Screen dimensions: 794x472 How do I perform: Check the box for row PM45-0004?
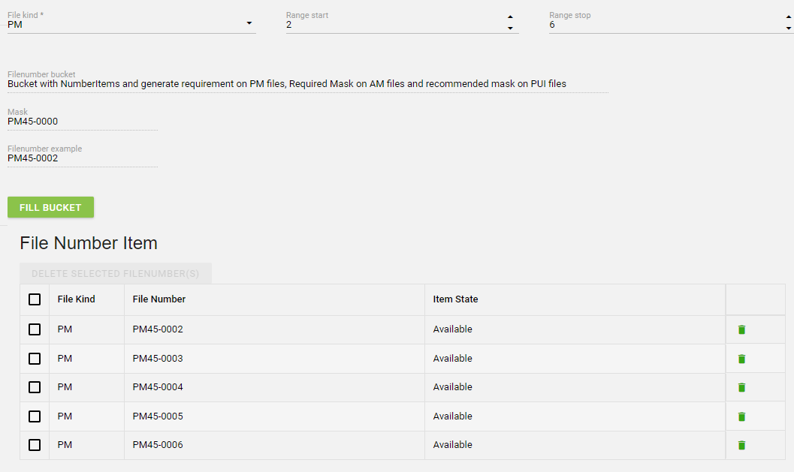(35, 387)
